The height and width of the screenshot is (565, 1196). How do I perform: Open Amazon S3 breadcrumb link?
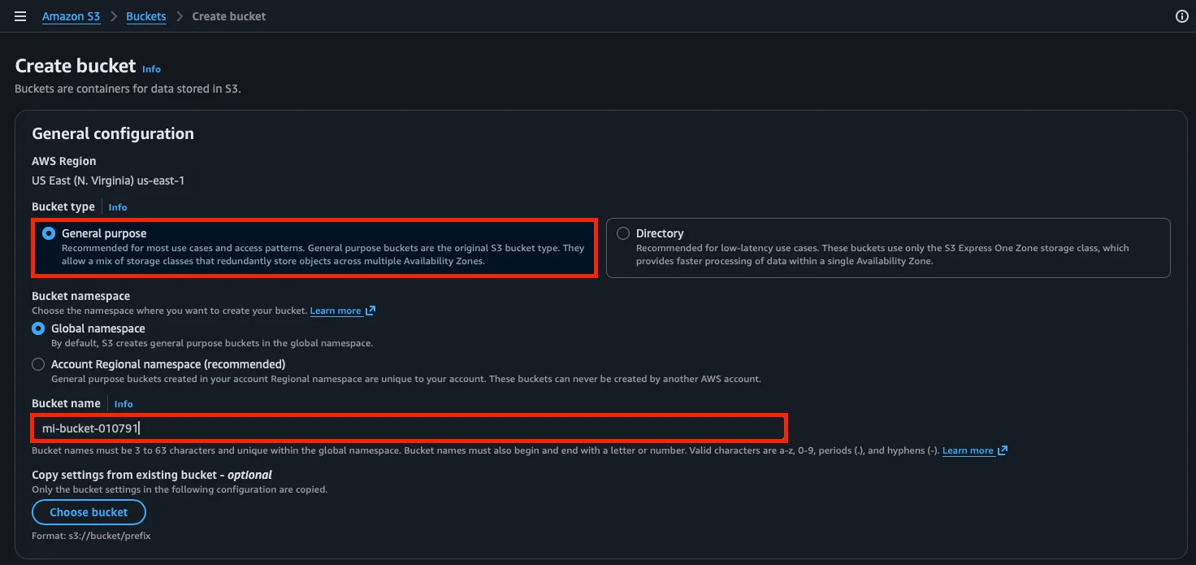click(x=71, y=16)
